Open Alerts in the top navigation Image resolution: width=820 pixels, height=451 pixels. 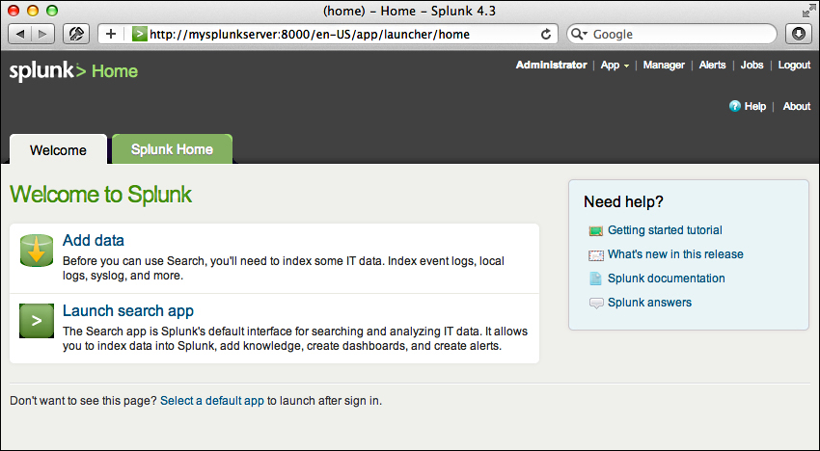pos(712,65)
